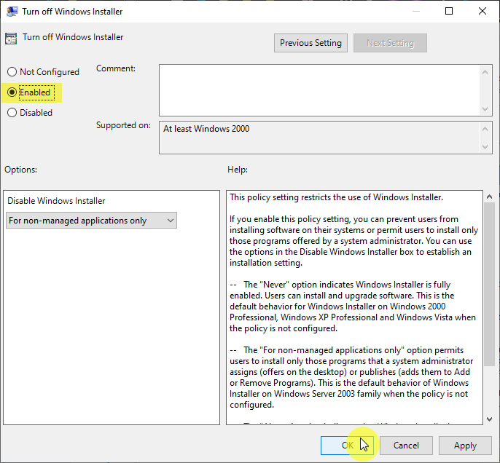Click the Help pane scroll up arrow

pos(488,197)
